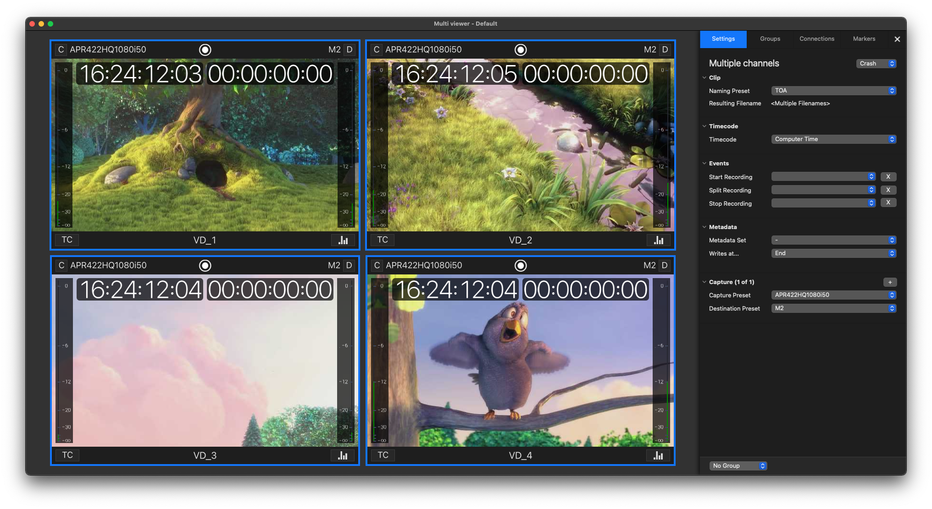Open the Split Recording event dropdown
The width and height of the screenshot is (932, 509).
[823, 190]
